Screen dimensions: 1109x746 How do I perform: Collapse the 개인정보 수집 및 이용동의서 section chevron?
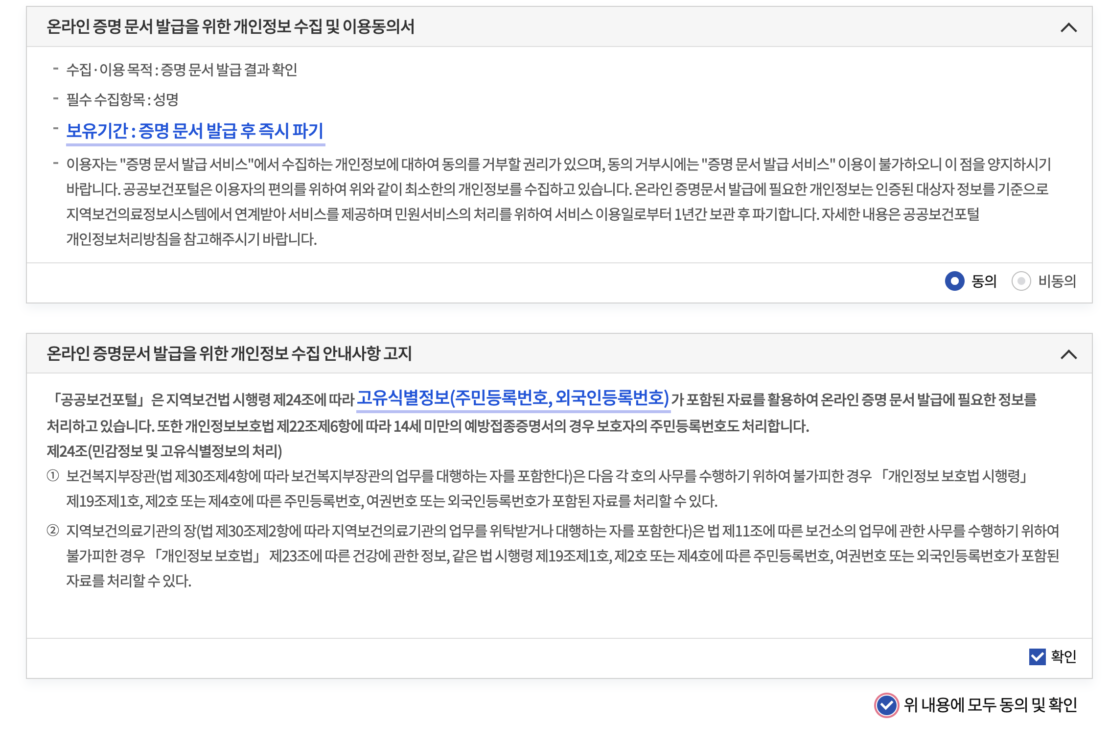[x=1068, y=27]
